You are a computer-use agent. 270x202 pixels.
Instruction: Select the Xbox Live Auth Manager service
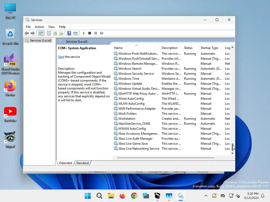(x=172, y=138)
